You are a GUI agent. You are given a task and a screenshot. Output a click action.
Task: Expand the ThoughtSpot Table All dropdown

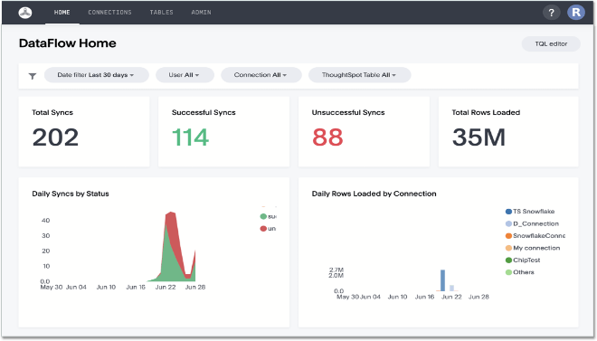tap(359, 75)
